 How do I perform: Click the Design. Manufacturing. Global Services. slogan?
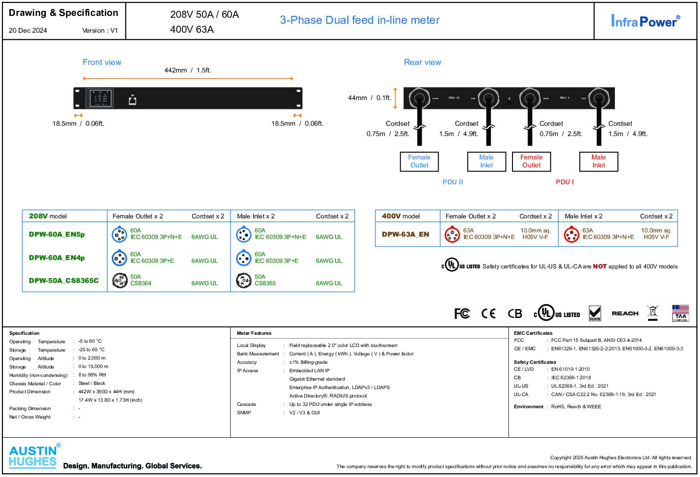tap(132, 466)
